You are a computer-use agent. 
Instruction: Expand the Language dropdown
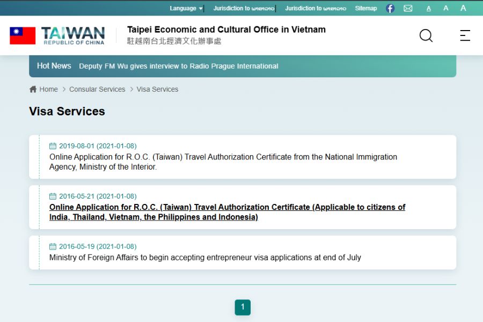pos(186,8)
